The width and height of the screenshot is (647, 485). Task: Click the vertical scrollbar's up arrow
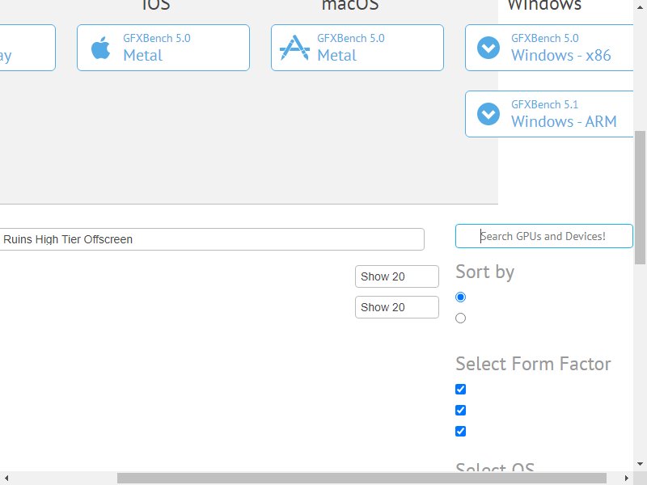640,7
